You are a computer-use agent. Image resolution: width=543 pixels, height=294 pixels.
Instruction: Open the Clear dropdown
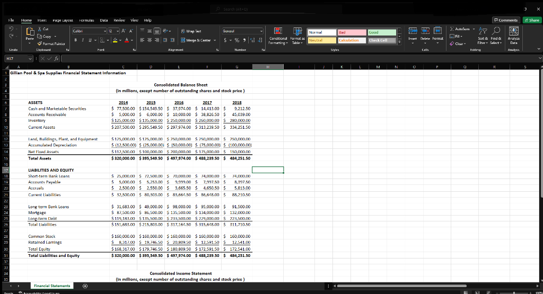tap(458, 43)
